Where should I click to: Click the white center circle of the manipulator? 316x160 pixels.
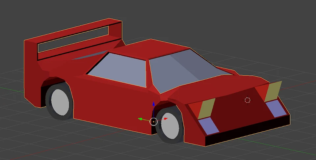click(x=154, y=122)
